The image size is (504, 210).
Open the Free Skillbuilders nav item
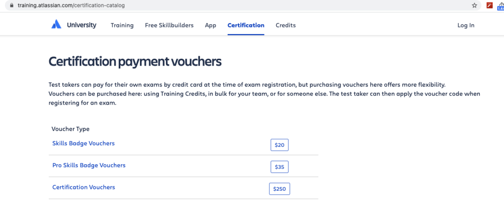pyautogui.click(x=169, y=25)
